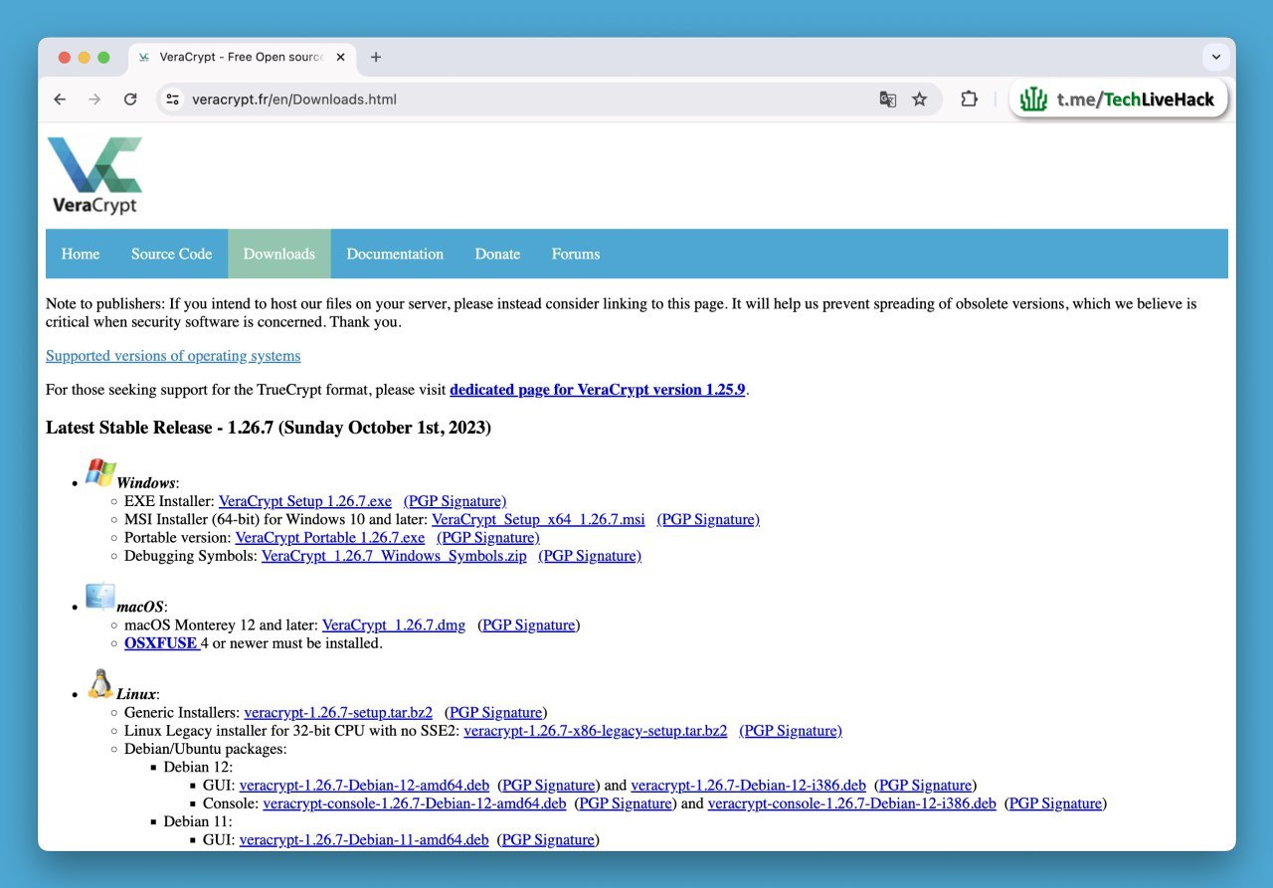The image size is (1273, 888).
Task: Download veracrypt-console-1.26.7-Debian-12-amd64.deb
Action: [415, 803]
